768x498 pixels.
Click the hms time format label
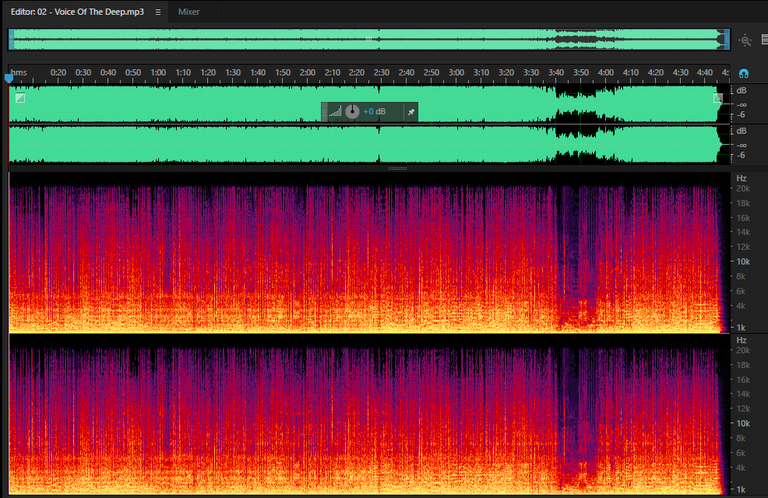(x=19, y=72)
